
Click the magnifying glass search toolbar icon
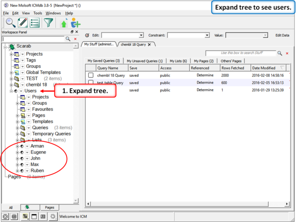point(10,23)
